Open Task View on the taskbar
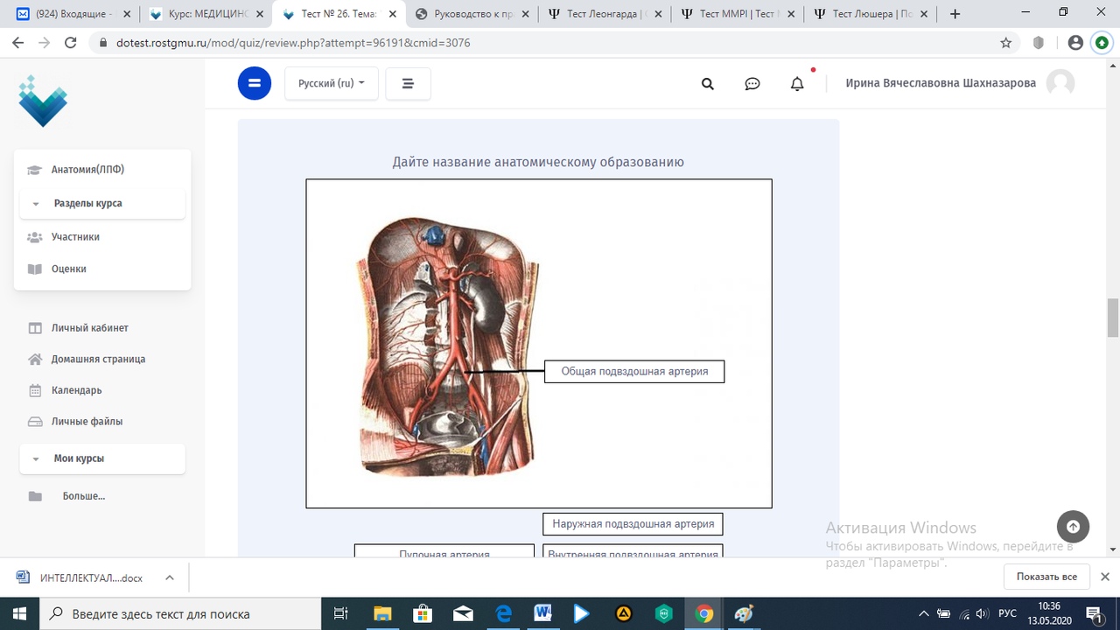 click(x=341, y=613)
